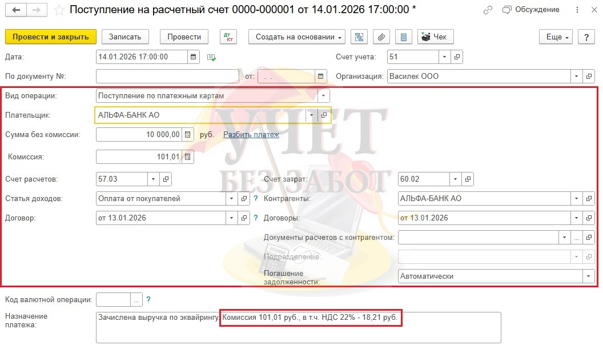
Task: Open the calendar picker for Дата field
Action: [x=194, y=57]
